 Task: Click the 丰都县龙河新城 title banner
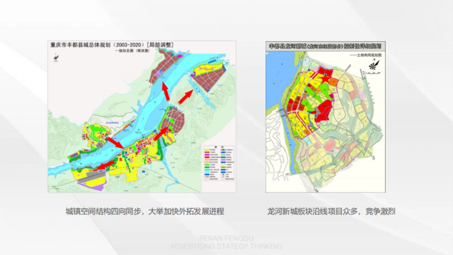325,46
